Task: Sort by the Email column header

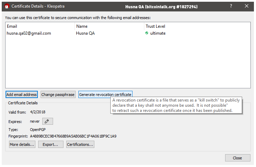Action: (40, 26)
